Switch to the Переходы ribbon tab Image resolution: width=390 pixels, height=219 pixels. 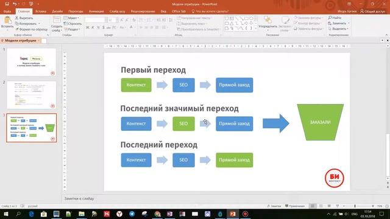pos(76,12)
